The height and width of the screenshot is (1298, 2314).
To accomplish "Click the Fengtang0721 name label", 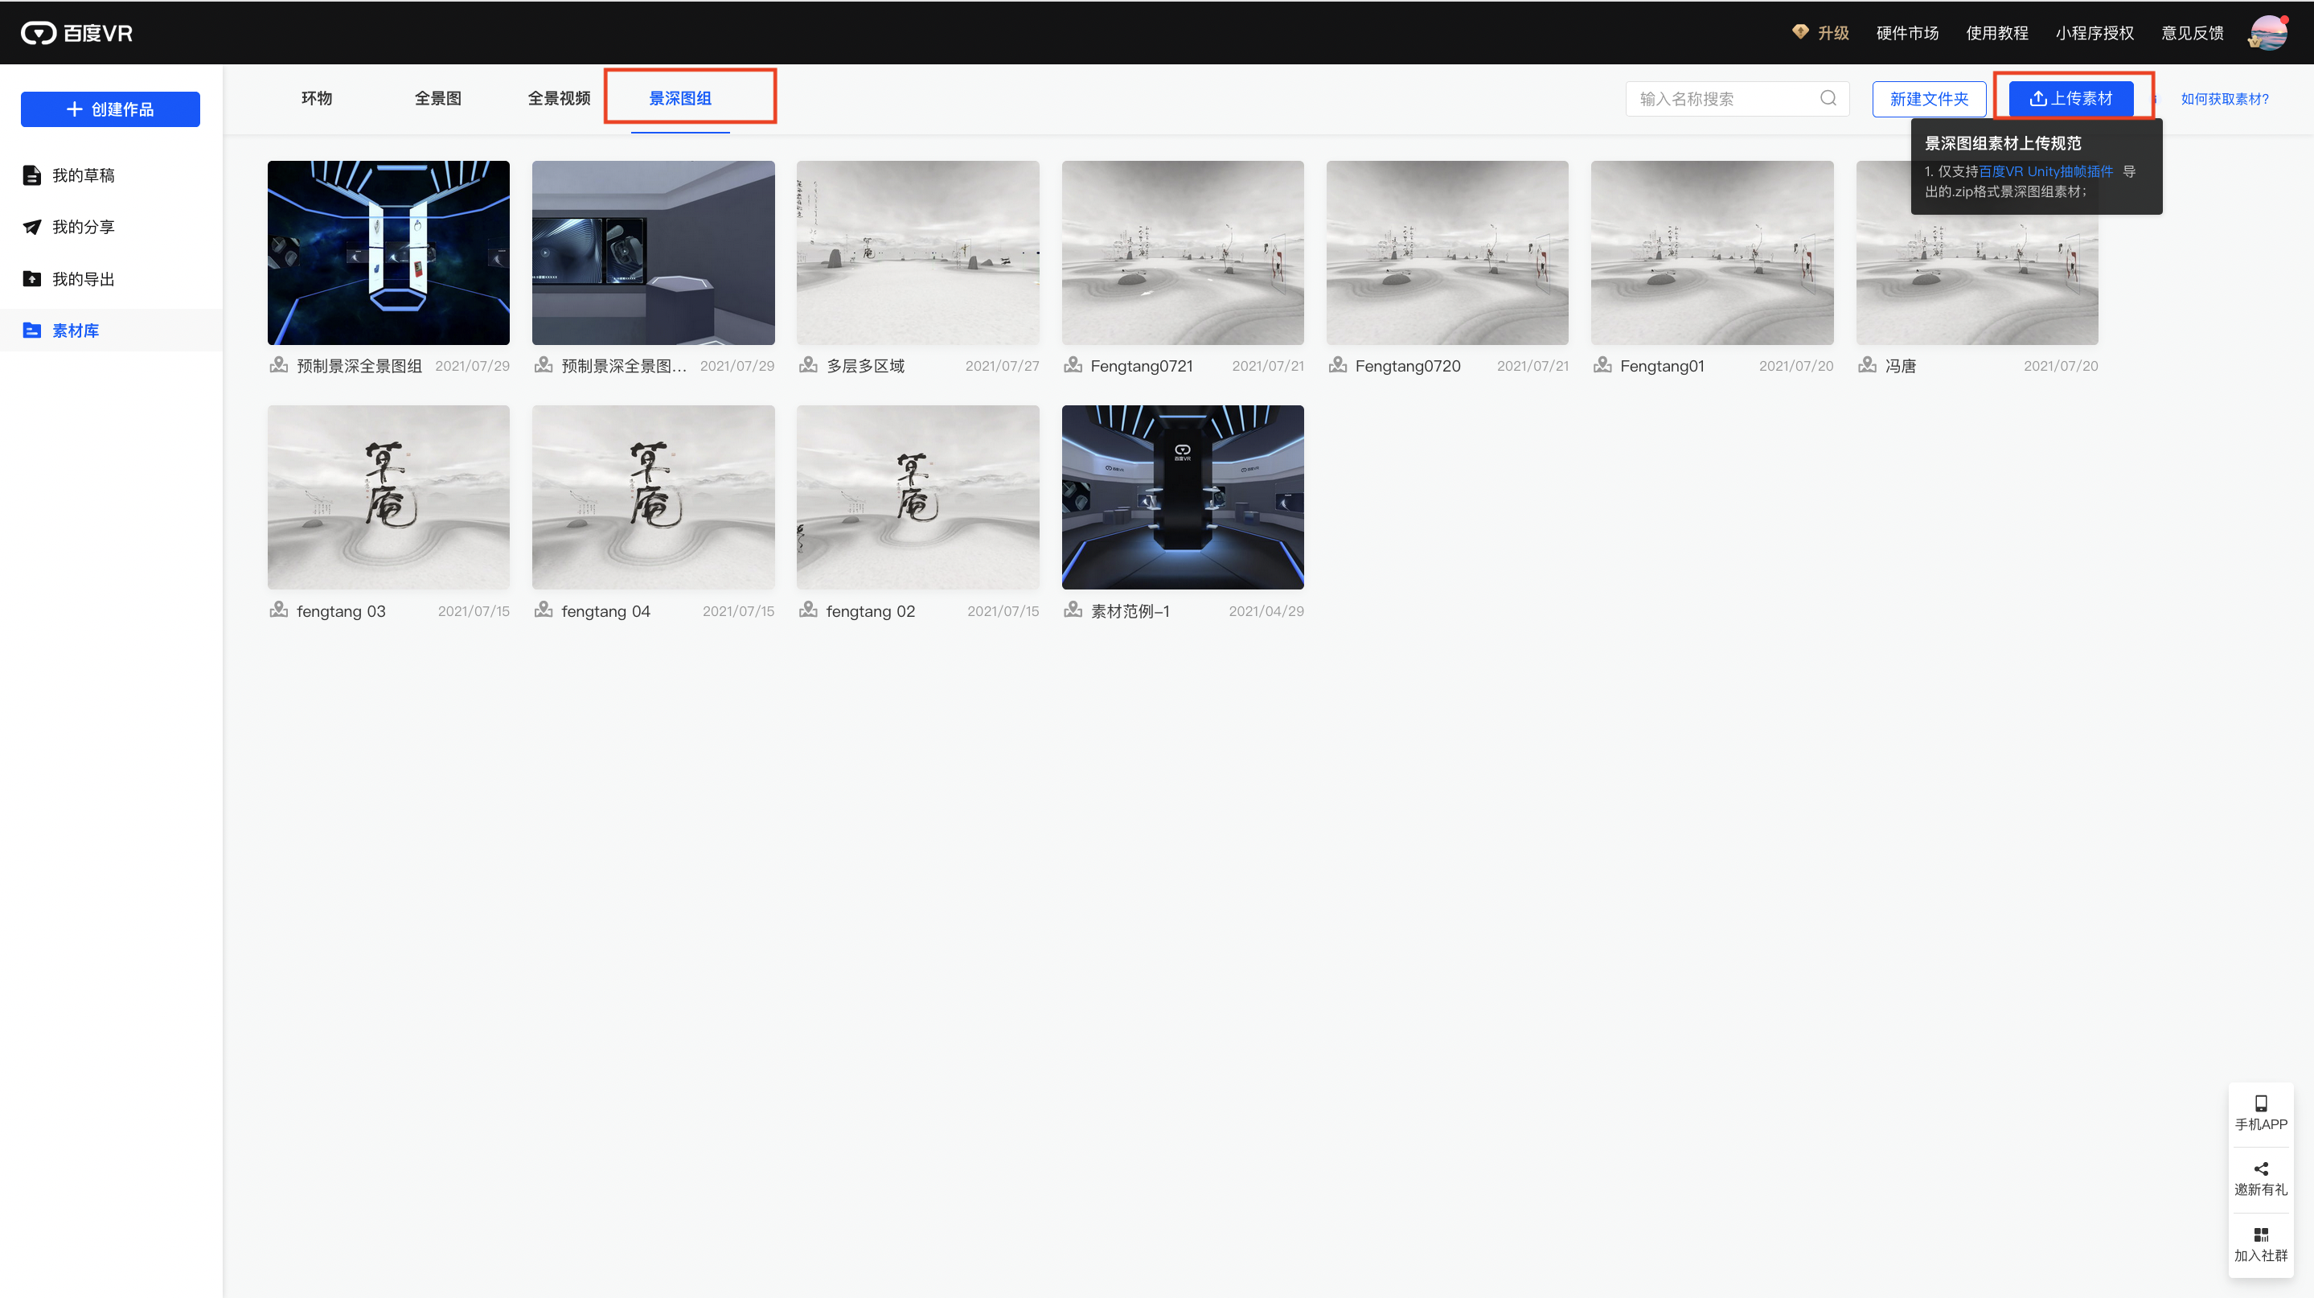I will [1142, 366].
